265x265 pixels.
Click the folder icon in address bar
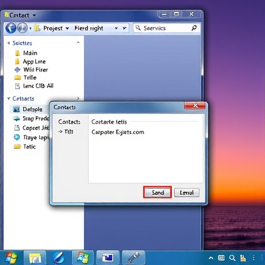[37, 28]
